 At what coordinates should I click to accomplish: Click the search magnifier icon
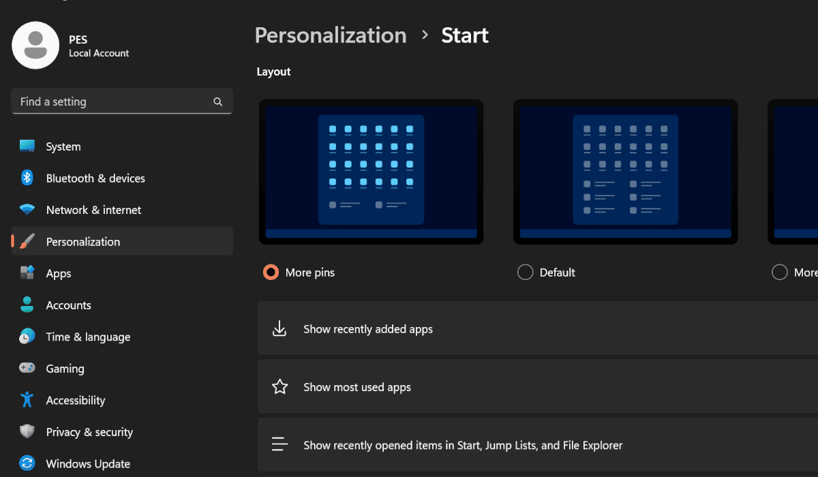pos(218,102)
